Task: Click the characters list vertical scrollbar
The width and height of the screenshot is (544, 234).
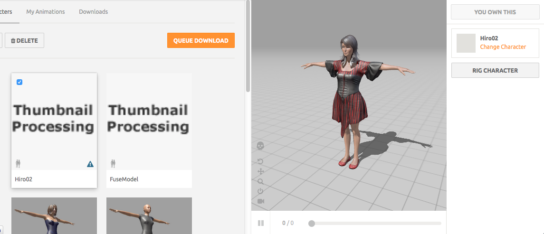Action: click(248, 46)
